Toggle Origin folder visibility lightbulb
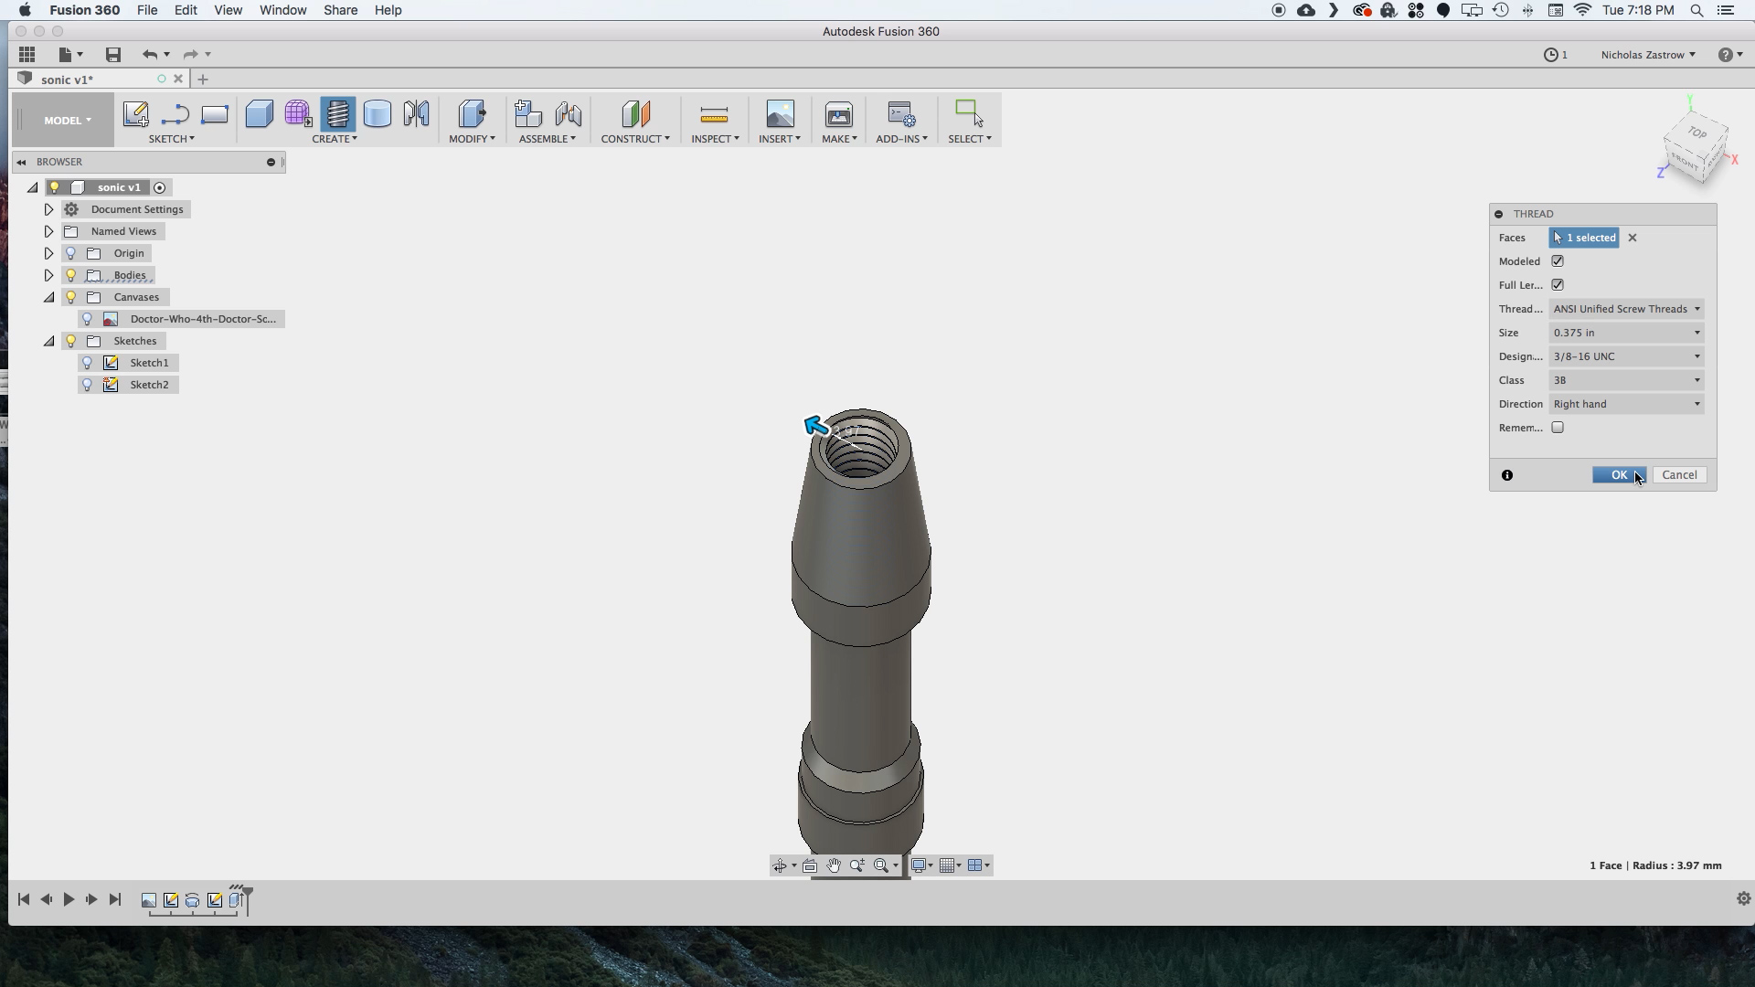1755x987 pixels. point(71,253)
